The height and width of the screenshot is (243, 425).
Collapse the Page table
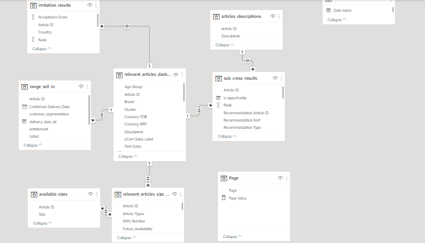tap(233, 237)
